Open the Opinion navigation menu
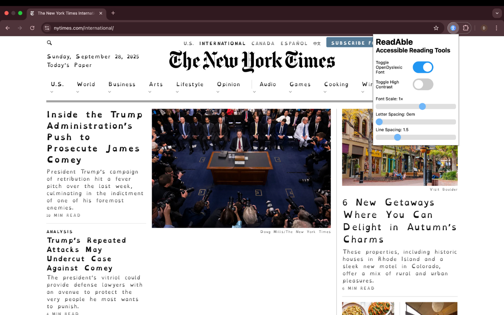The width and height of the screenshot is (504, 315). tap(228, 84)
